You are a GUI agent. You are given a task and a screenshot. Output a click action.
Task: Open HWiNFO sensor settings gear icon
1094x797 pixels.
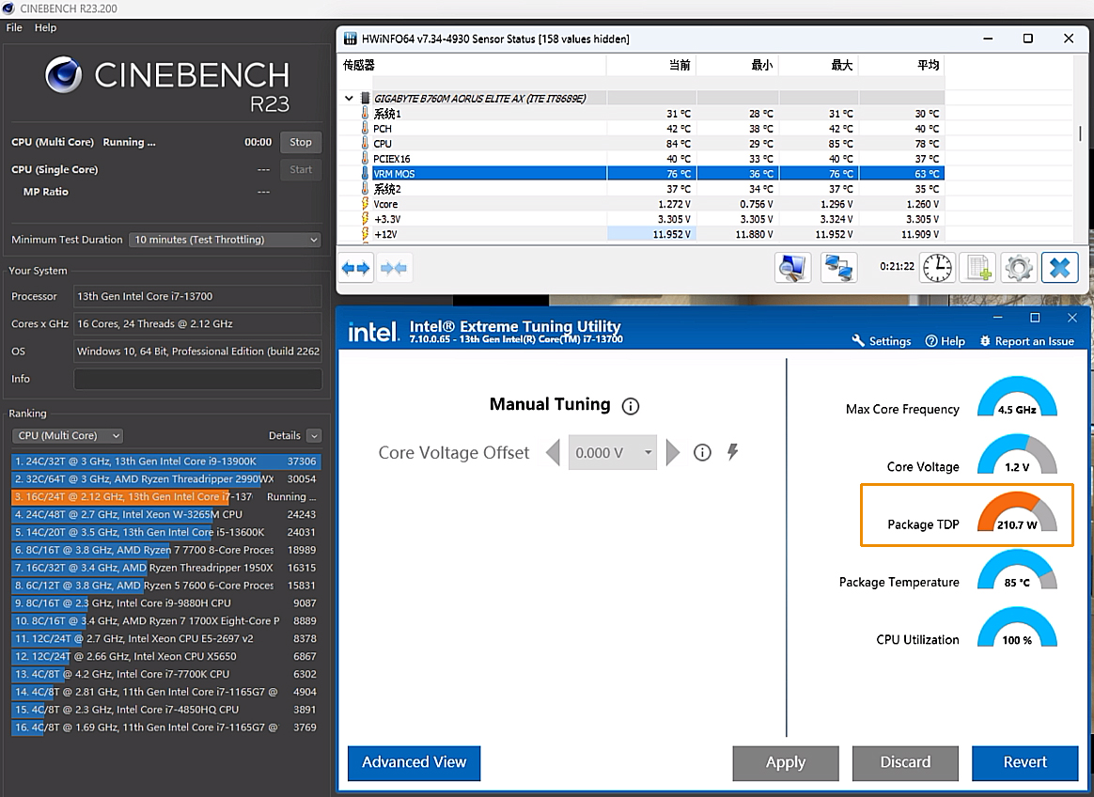point(1019,267)
